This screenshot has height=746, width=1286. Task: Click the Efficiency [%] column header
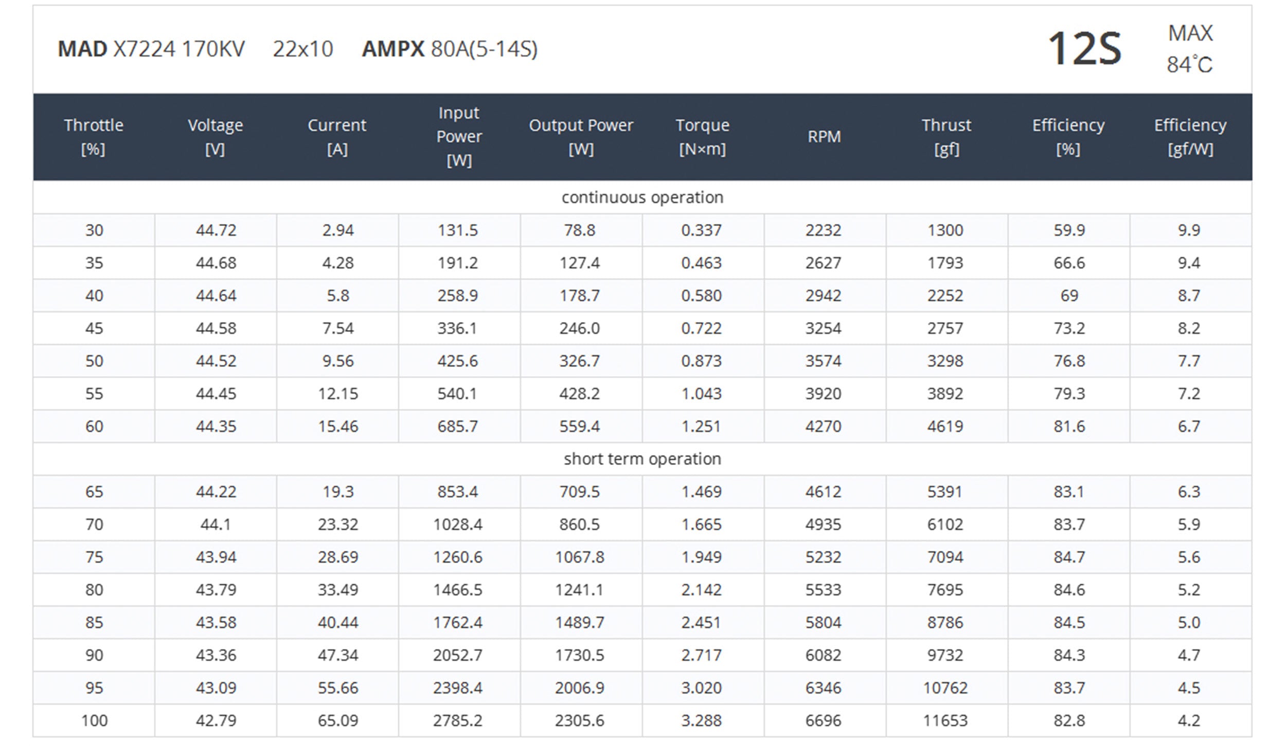(x=1068, y=137)
